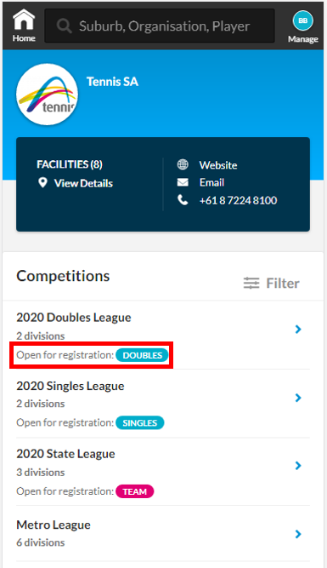Open the BB Manage avatar

coord(302,20)
